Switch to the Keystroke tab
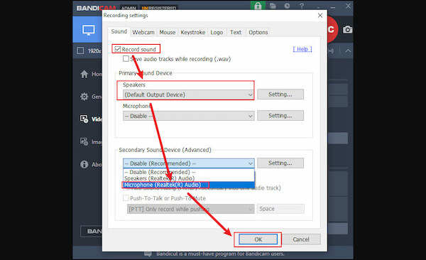Viewport: 426px width, 260px height. click(193, 33)
